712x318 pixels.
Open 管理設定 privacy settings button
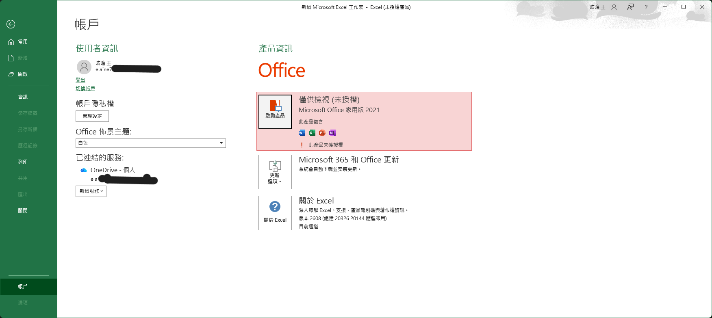tap(92, 116)
